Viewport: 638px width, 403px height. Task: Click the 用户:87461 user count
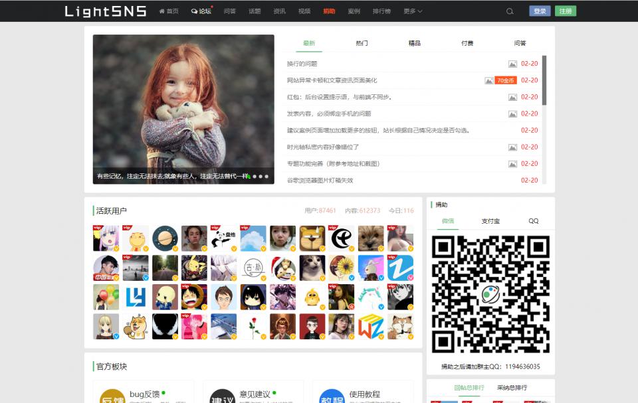click(320, 210)
